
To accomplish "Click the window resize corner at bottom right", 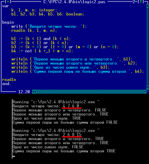I will pos(147,91).
